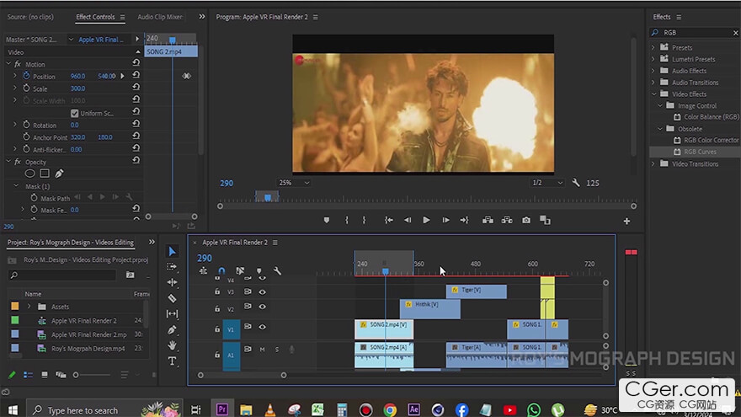Expand the Audio Effects folder
Screen dimensions: 741x417
pyautogui.click(x=653, y=71)
